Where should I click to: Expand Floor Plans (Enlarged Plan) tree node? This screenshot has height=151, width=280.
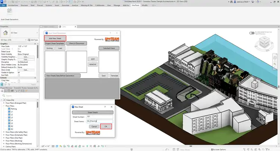(x=4, y=103)
